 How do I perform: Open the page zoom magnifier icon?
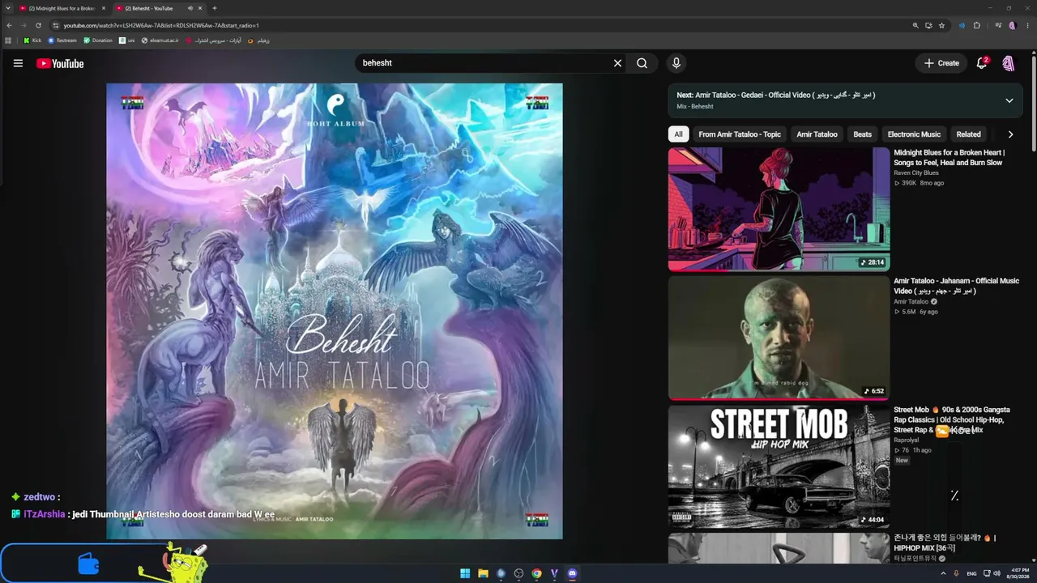click(x=915, y=25)
